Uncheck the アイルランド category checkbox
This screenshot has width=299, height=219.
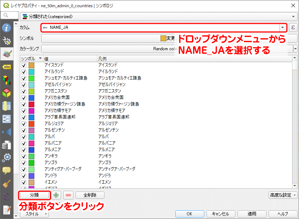click(24, 72)
